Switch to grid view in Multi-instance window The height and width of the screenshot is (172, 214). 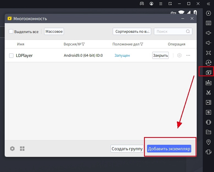coord(22,149)
